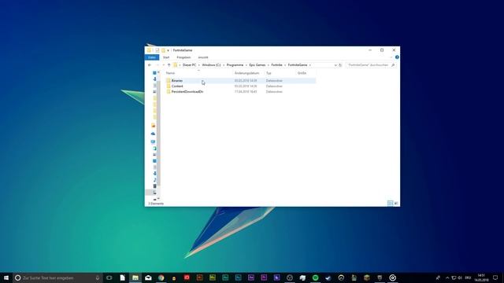Screen dimensions: 504x283
Task: Click the Content row's modification date
Action: click(x=246, y=86)
